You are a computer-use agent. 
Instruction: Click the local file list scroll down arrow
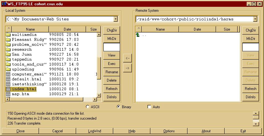pos(99,95)
